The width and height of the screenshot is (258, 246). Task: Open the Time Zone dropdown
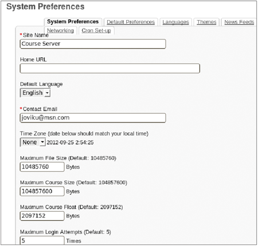click(x=33, y=142)
